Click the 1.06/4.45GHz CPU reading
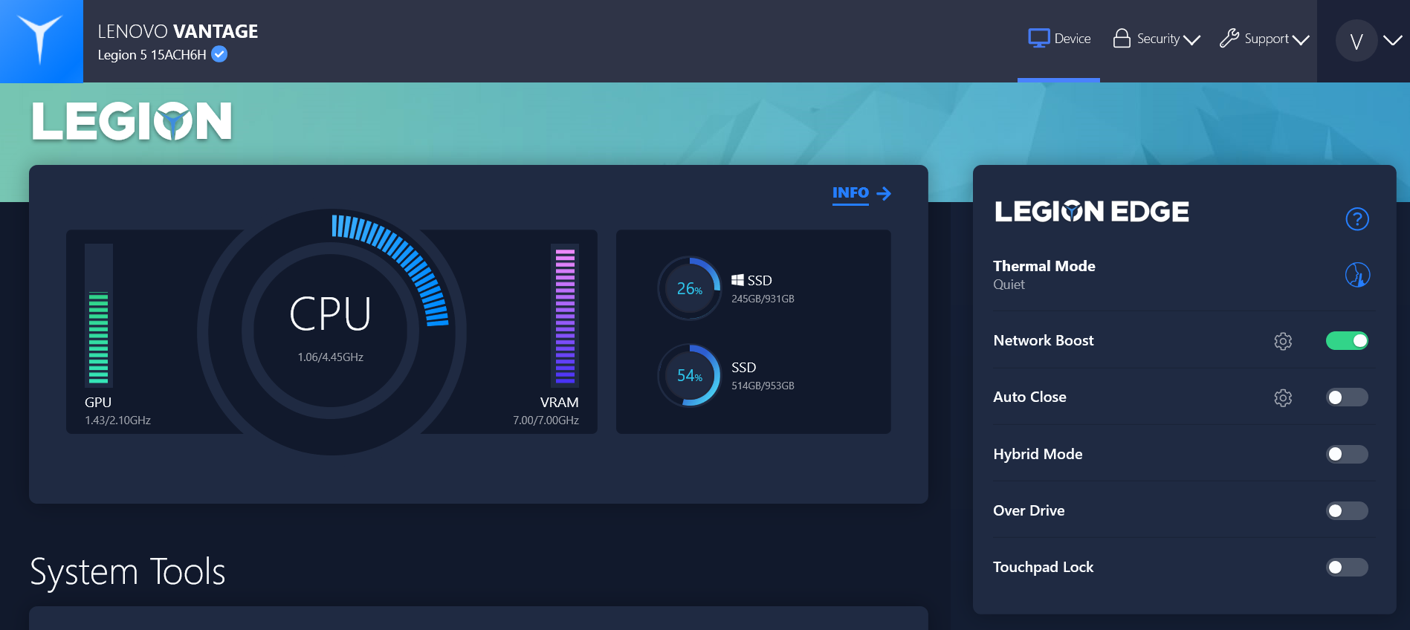 coord(331,357)
